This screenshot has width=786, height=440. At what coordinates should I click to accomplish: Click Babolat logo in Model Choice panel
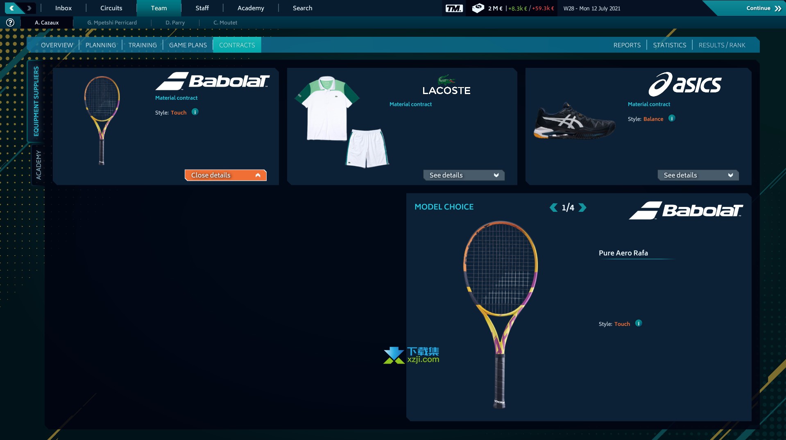pyautogui.click(x=686, y=210)
